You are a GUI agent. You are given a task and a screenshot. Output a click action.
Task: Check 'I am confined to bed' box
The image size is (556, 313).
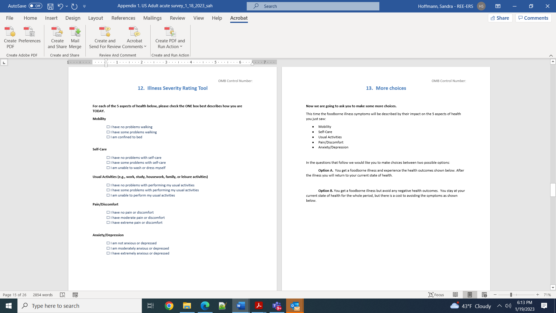[x=108, y=137]
